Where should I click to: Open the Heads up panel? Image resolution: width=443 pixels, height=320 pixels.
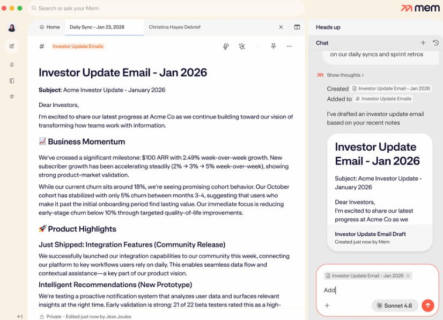tap(328, 27)
